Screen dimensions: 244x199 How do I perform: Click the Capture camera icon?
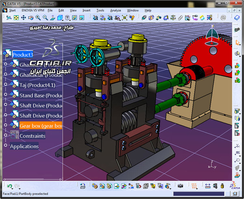tap(180, 186)
